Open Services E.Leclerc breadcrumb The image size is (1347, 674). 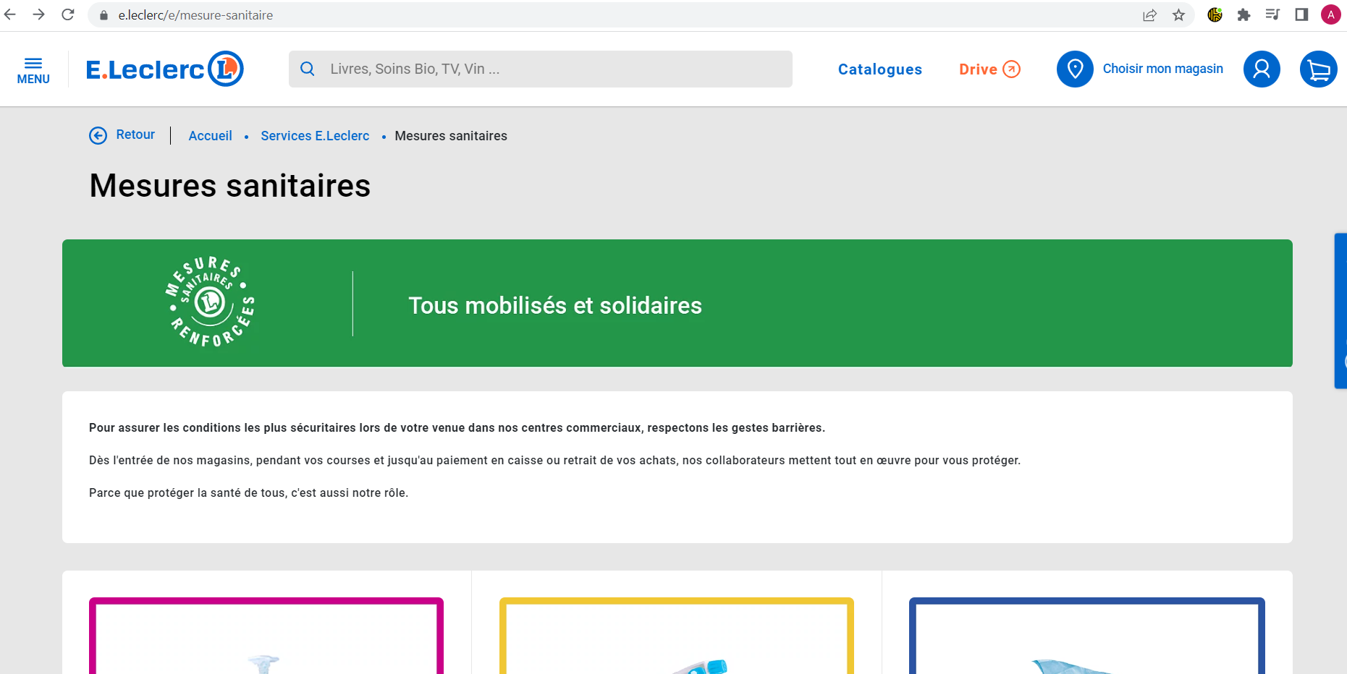[315, 135]
